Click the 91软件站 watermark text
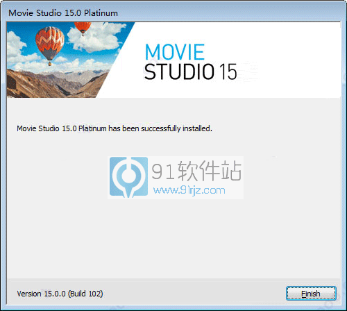Viewport: 347px width, 311px height. click(x=196, y=171)
